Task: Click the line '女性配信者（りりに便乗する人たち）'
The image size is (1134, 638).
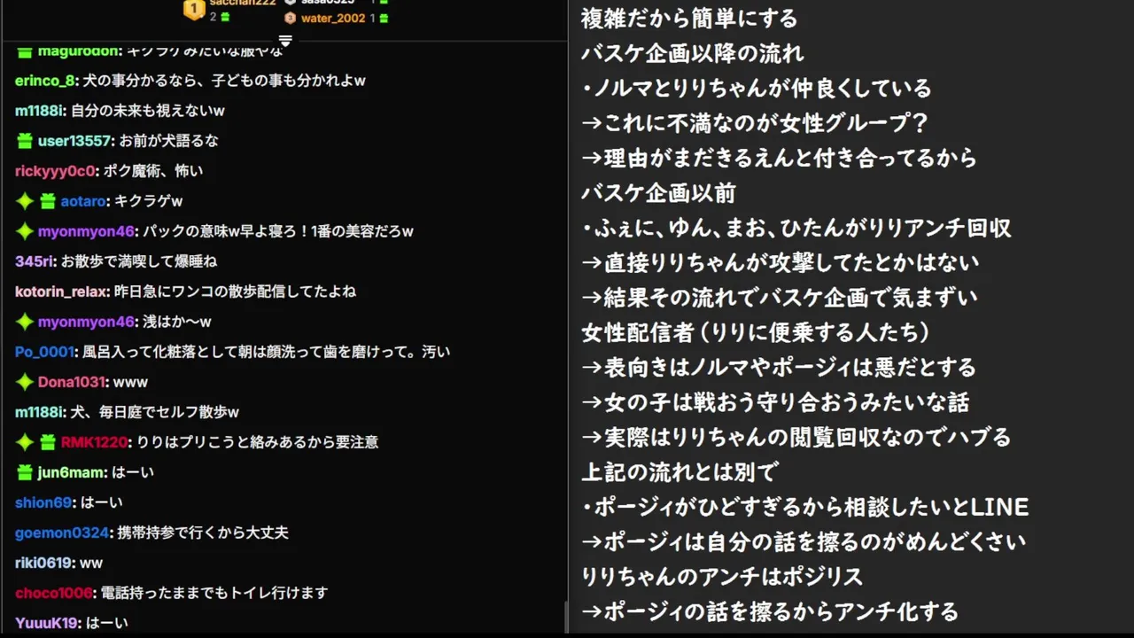Action: (756, 332)
